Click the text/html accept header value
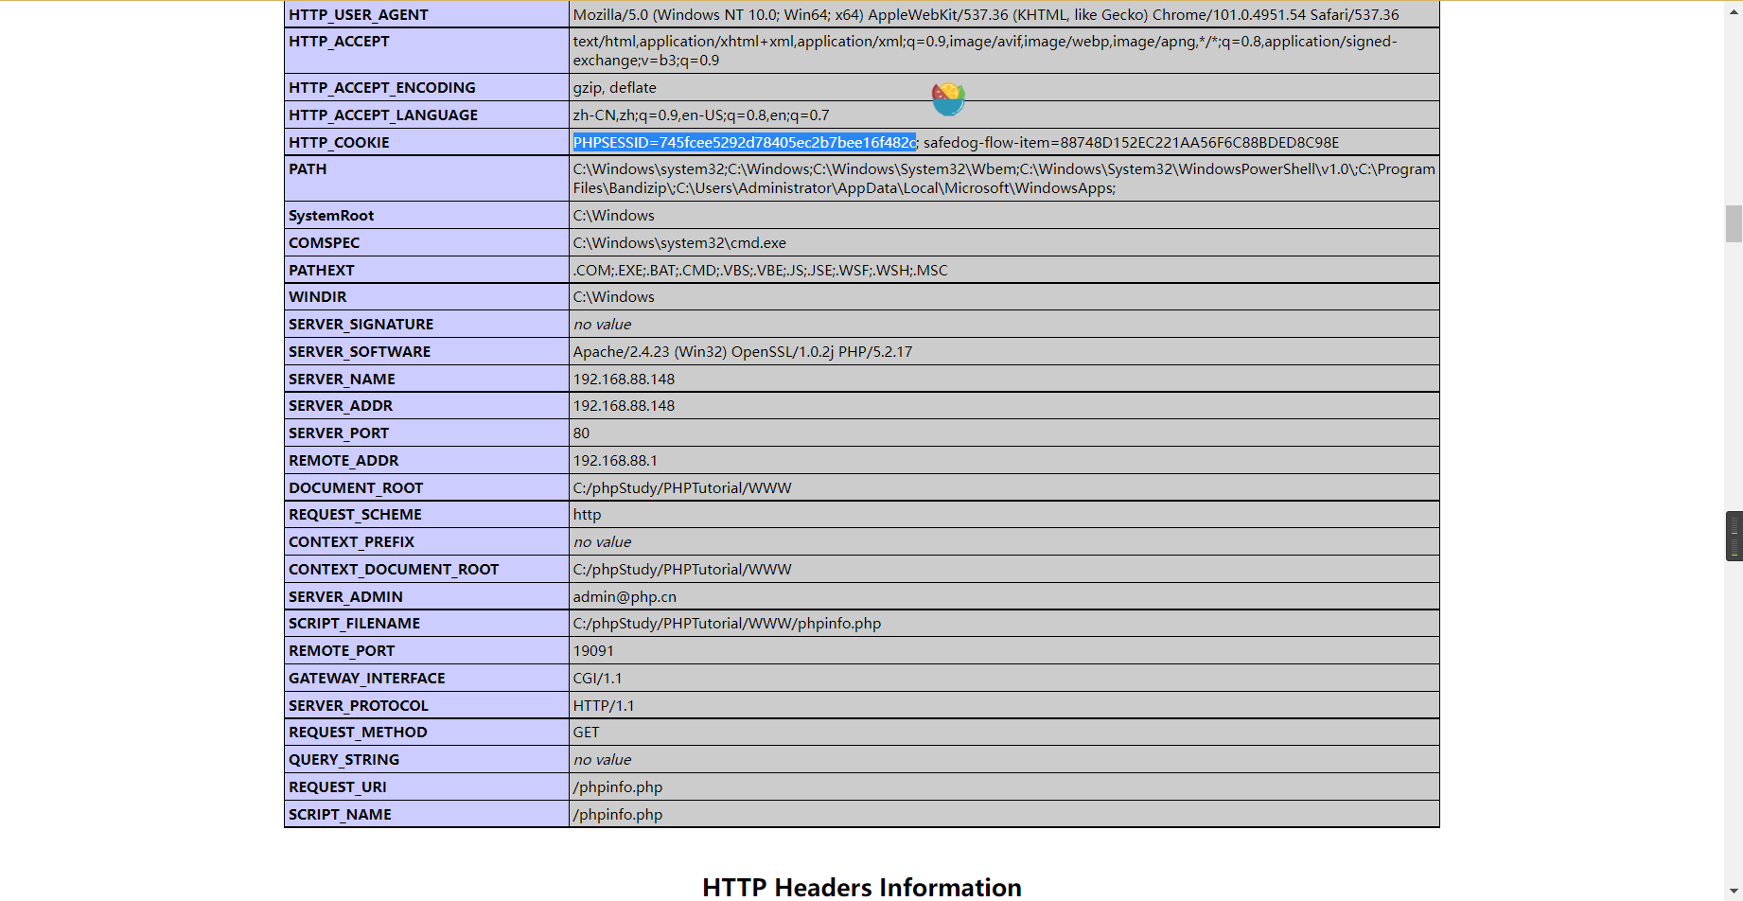The width and height of the screenshot is (1743, 901). point(985,50)
